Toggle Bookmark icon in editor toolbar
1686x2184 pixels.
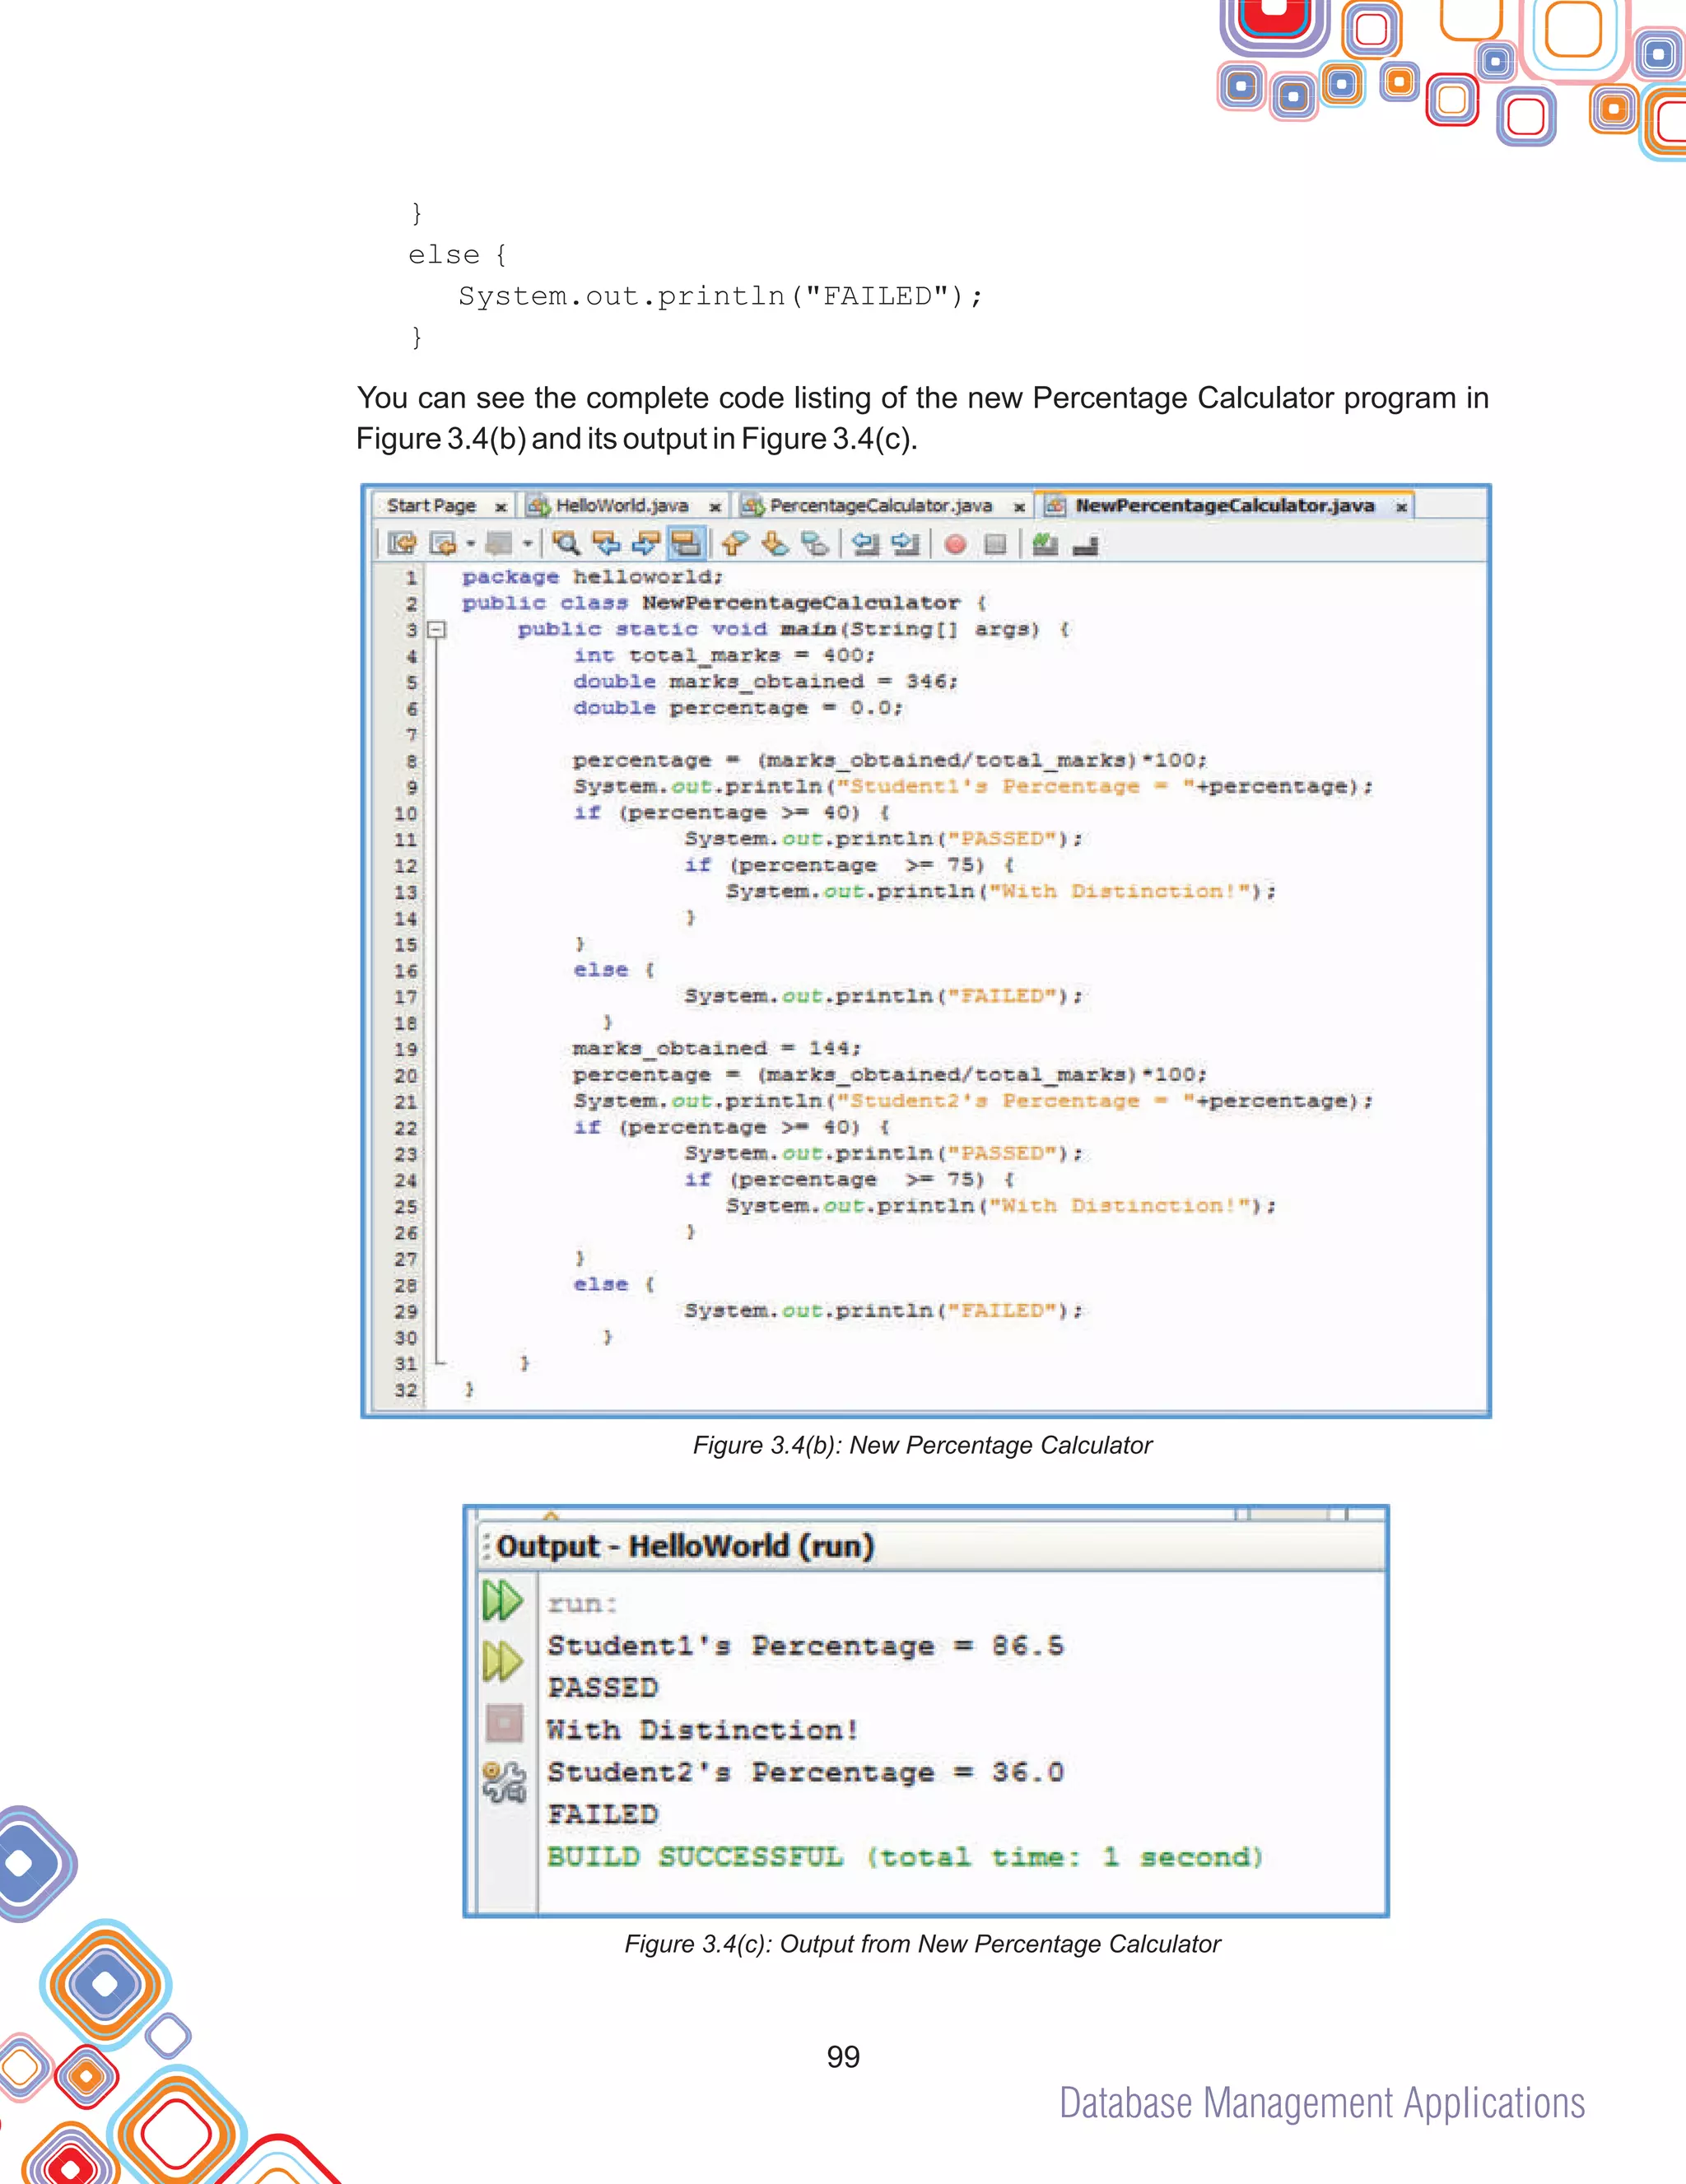pyautogui.click(x=815, y=543)
